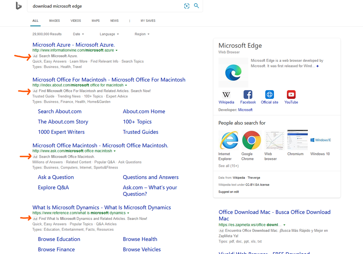The image size is (363, 254).
Task: Select Web browser chart thumbnail
Action: pos(274,140)
